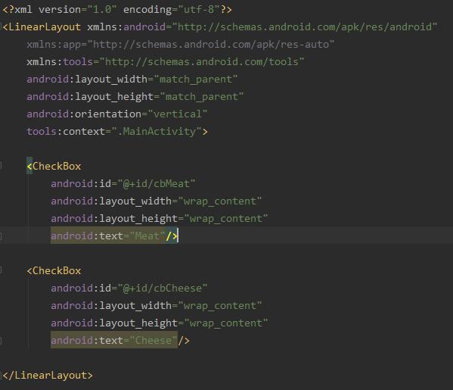Click the closing </LinearLayout> tag
The width and height of the screenshot is (453, 390).
pyautogui.click(x=48, y=376)
